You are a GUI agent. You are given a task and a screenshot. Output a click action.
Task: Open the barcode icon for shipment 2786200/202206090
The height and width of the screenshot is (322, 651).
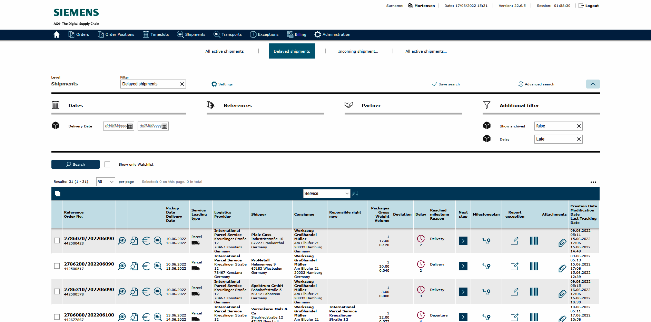[534, 266]
